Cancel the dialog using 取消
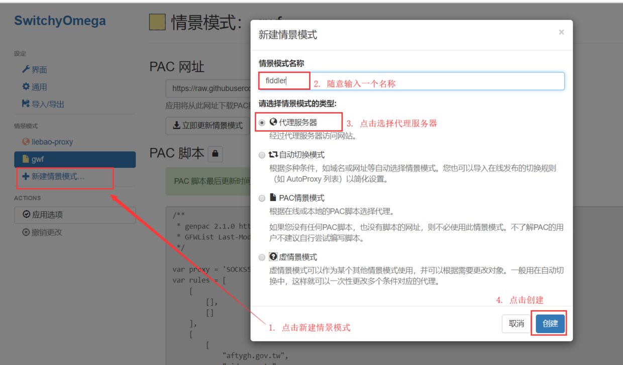This screenshot has width=623, height=365. [x=516, y=324]
